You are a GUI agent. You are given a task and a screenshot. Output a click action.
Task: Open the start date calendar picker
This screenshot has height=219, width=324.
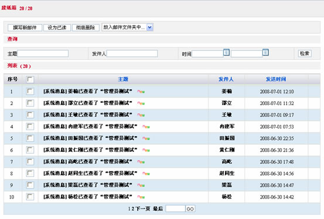pyautogui.click(x=226, y=53)
